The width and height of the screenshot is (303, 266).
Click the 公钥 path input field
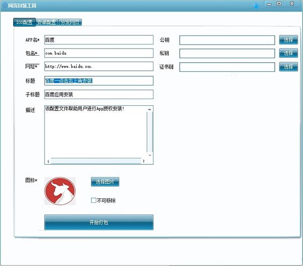tap(227, 40)
